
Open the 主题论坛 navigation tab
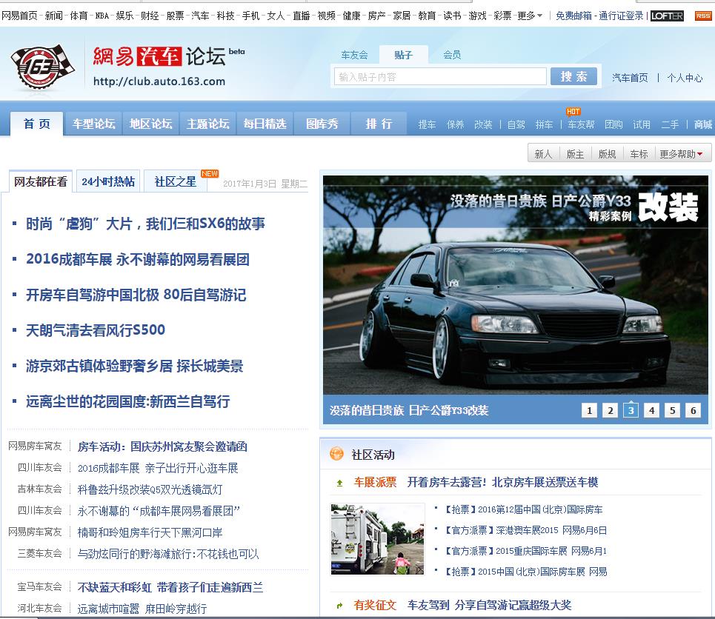tap(208, 124)
